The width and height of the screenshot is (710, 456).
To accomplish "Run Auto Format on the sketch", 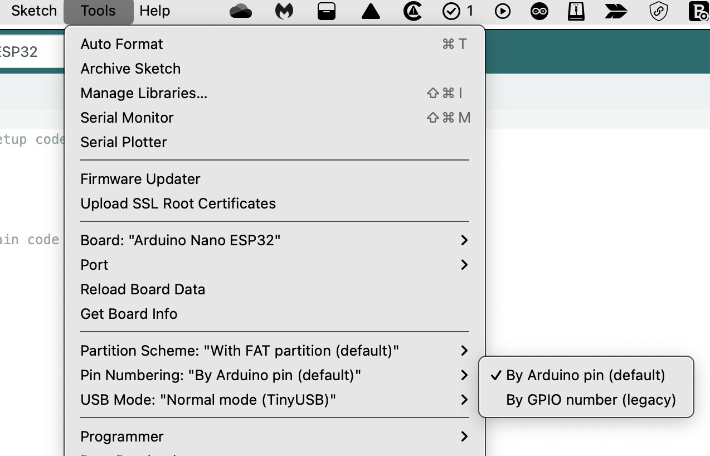I will click(121, 44).
